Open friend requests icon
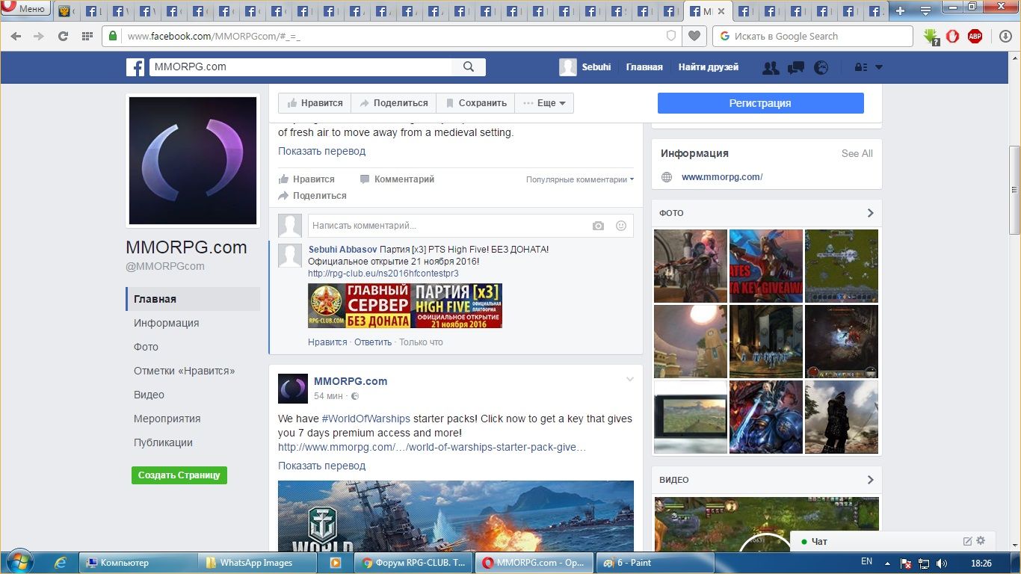 point(770,67)
